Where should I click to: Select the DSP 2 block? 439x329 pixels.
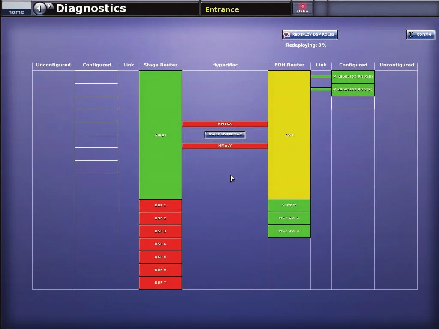(160, 218)
